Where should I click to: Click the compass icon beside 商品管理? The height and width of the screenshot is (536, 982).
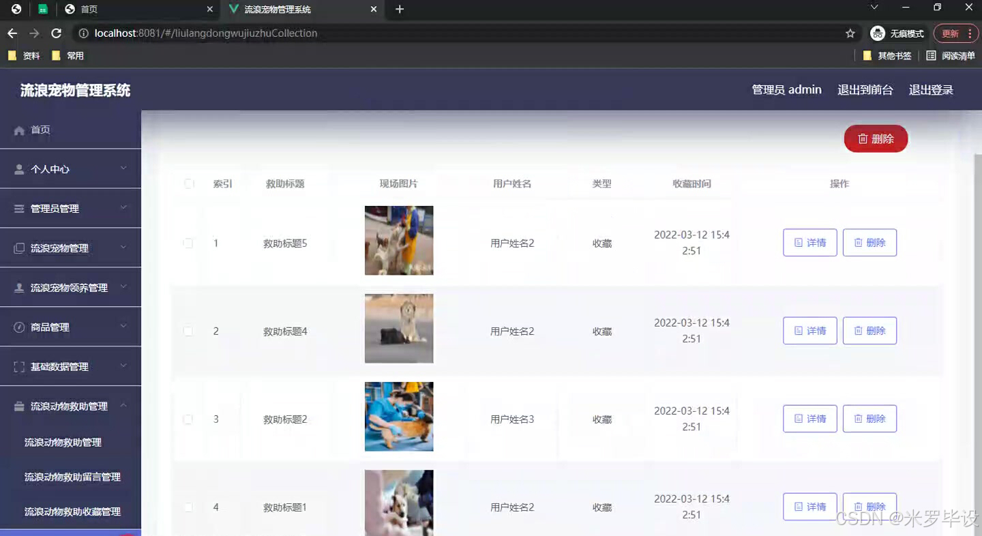[19, 327]
